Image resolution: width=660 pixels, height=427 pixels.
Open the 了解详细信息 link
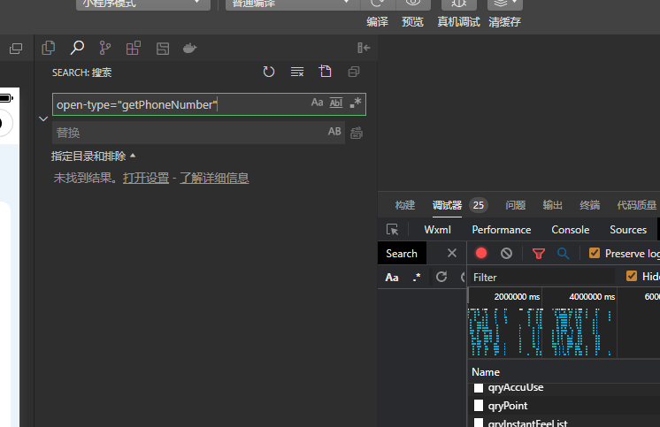pyautogui.click(x=214, y=178)
